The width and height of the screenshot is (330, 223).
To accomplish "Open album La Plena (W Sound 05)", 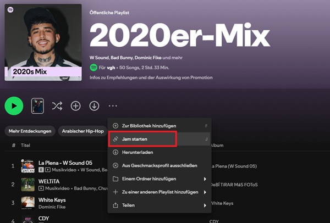I will 234,166.
